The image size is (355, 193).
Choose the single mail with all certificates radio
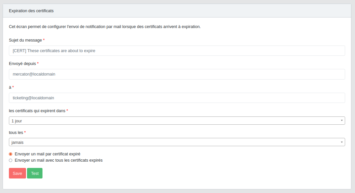point(11,160)
